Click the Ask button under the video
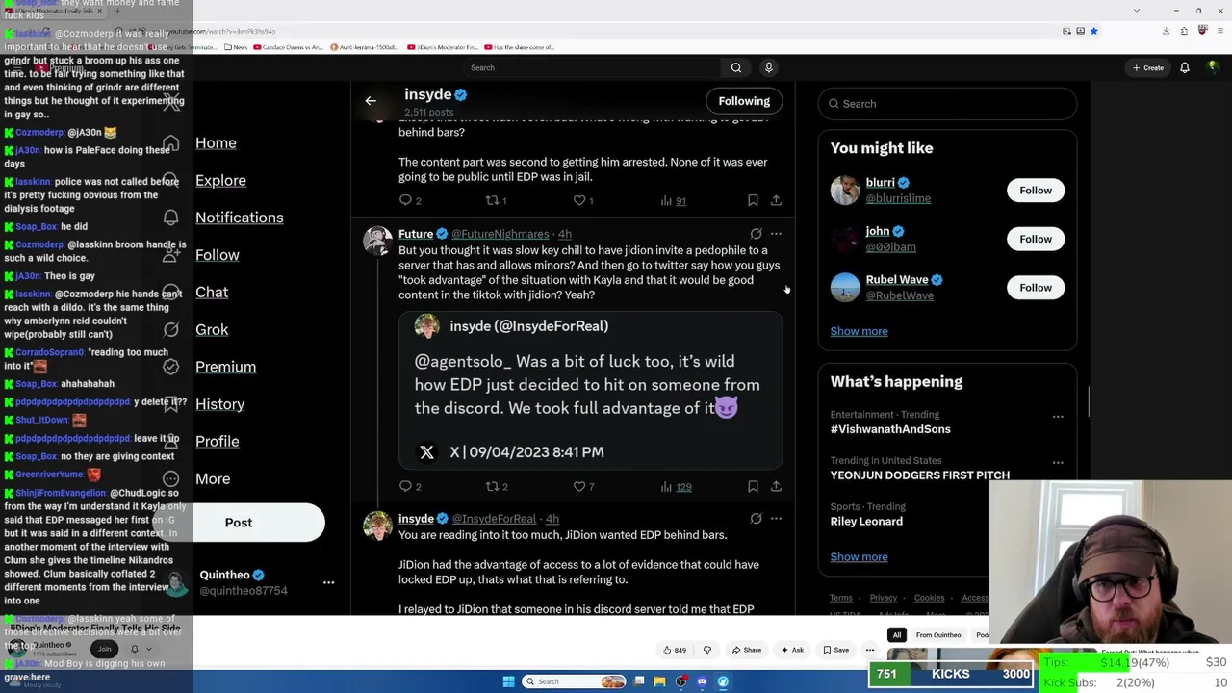Viewport: 1232px width, 693px height. [792, 650]
